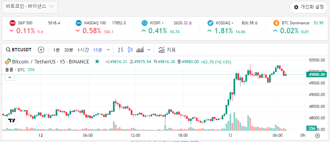Click the KOSPI logo icon
The width and height of the screenshot is (330, 142).
[x=144, y=23]
